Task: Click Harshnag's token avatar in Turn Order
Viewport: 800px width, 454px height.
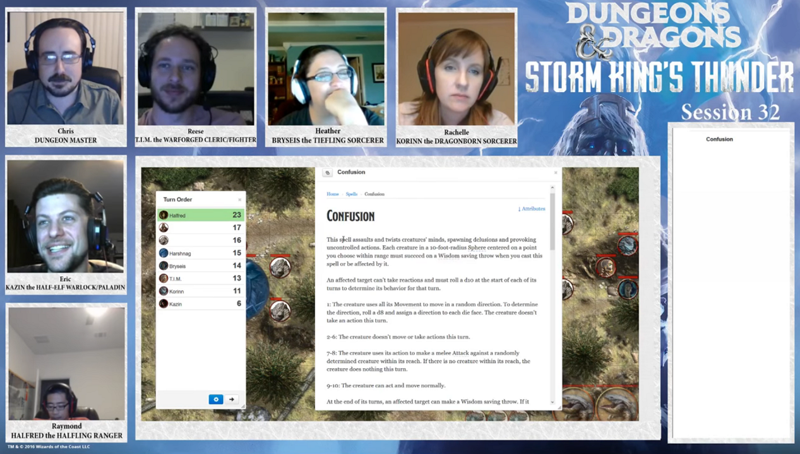Action: coord(164,253)
